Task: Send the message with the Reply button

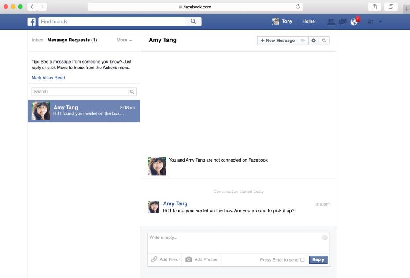Action: pyautogui.click(x=318, y=259)
